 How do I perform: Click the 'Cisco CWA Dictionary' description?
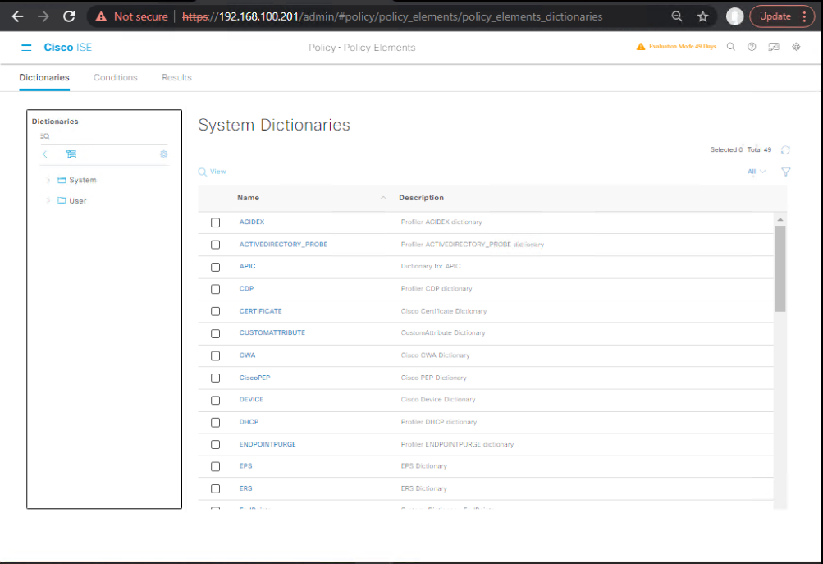(435, 355)
